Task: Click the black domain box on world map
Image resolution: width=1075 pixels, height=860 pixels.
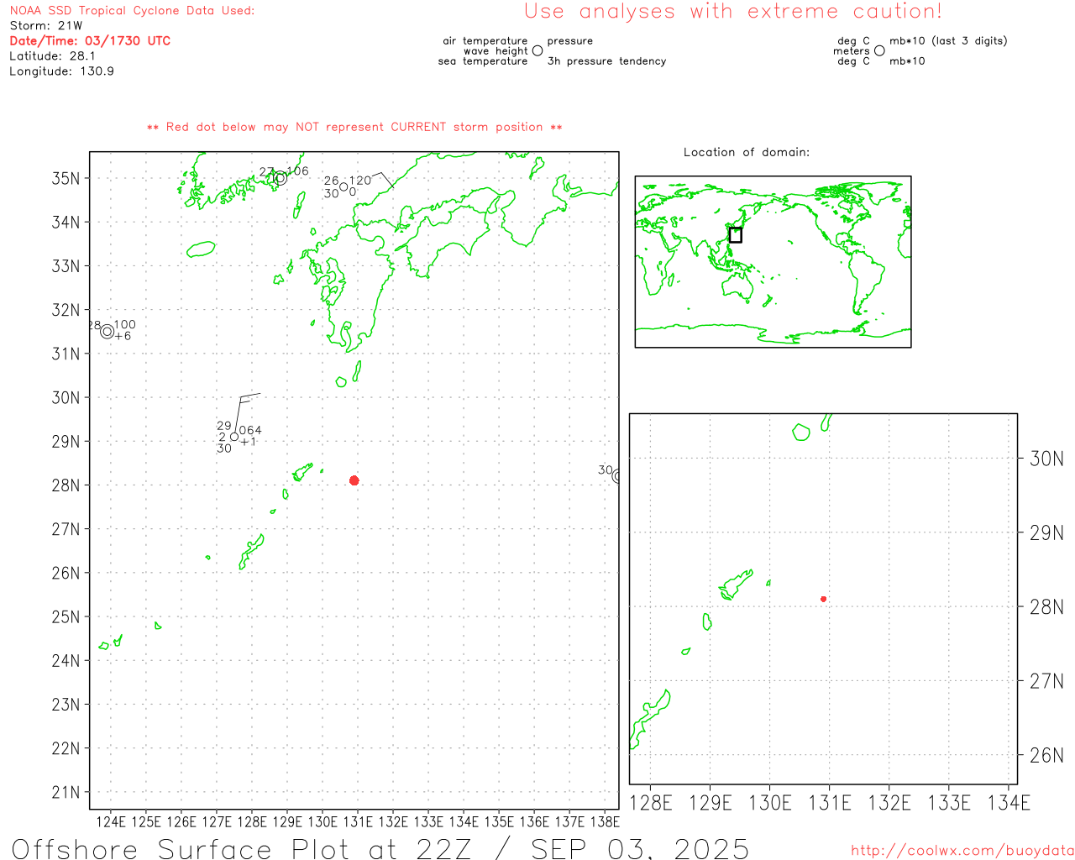Action: [735, 235]
